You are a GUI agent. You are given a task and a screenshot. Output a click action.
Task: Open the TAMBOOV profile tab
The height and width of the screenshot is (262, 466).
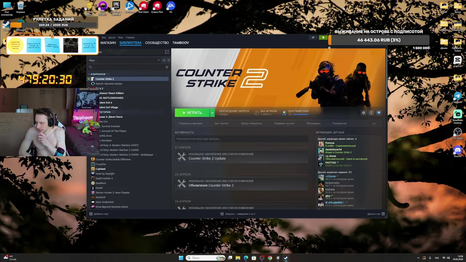pyautogui.click(x=181, y=43)
